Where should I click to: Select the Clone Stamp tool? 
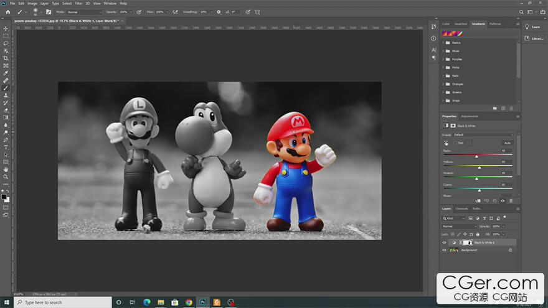pos(6,95)
